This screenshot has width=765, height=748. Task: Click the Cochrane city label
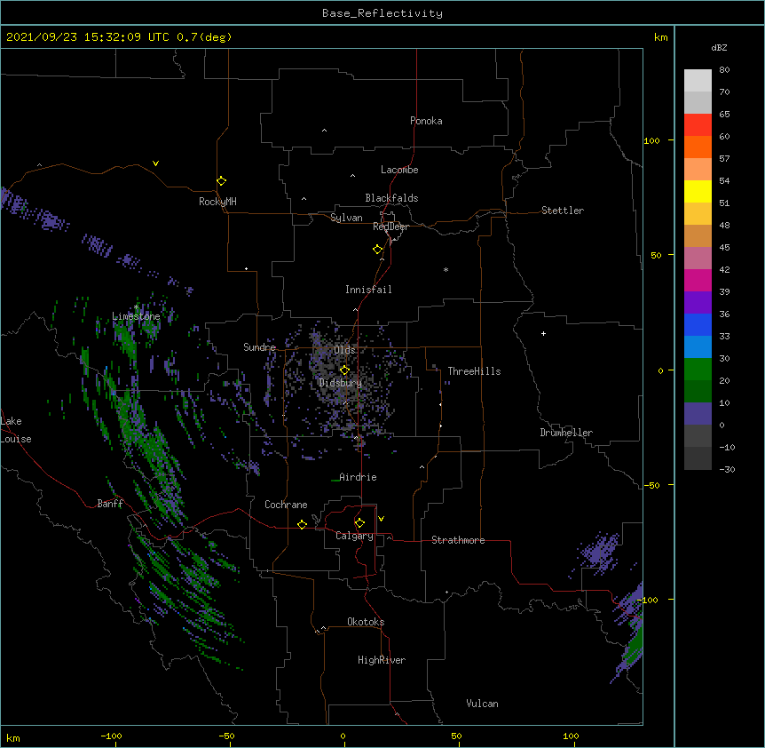tap(286, 505)
